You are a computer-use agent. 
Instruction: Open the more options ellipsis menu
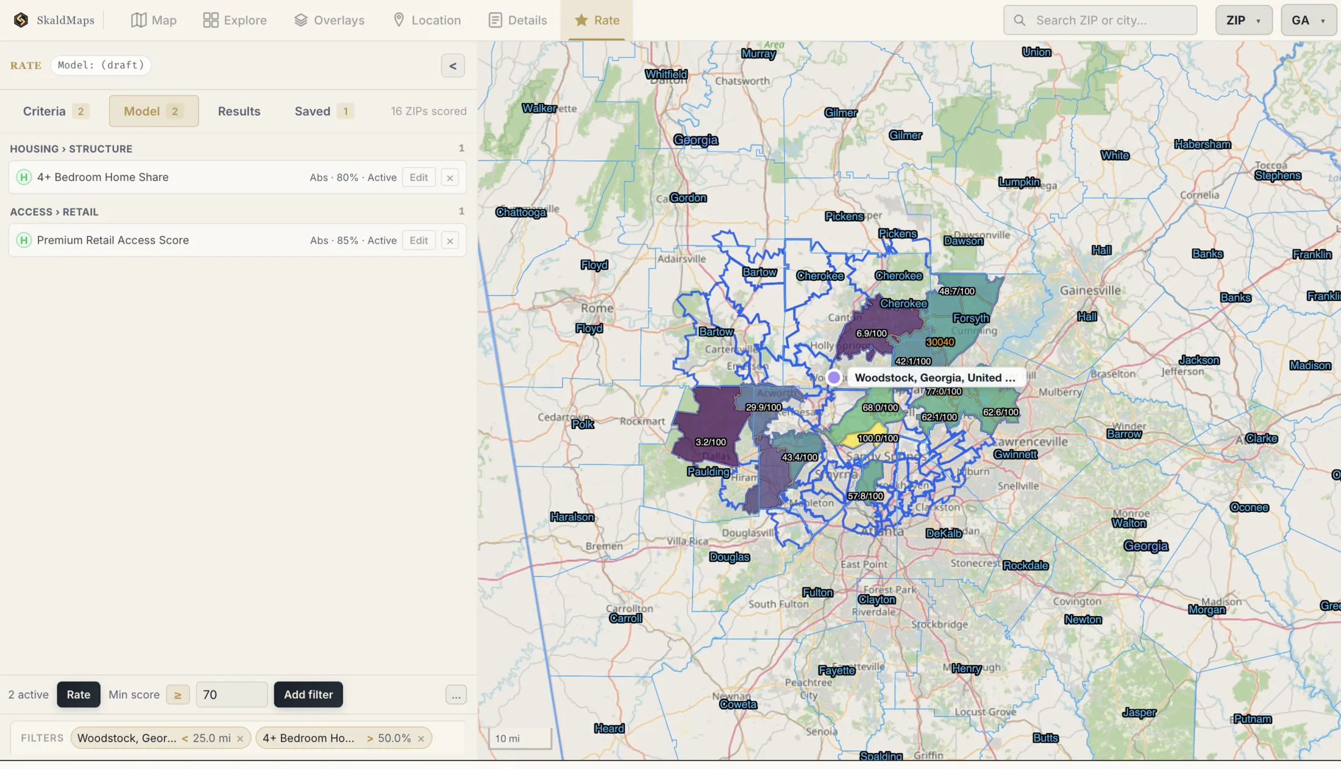(456, 695)
